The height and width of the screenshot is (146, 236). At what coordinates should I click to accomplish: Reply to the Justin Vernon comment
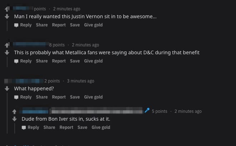tap(23, 25)
